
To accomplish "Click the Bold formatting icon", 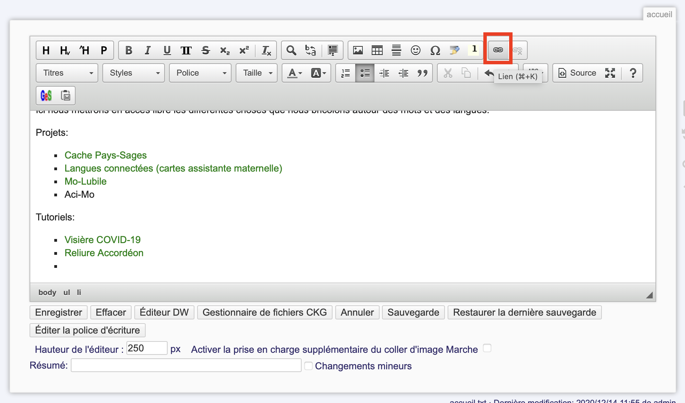I will pyautogui.click(x=129, y=50).
